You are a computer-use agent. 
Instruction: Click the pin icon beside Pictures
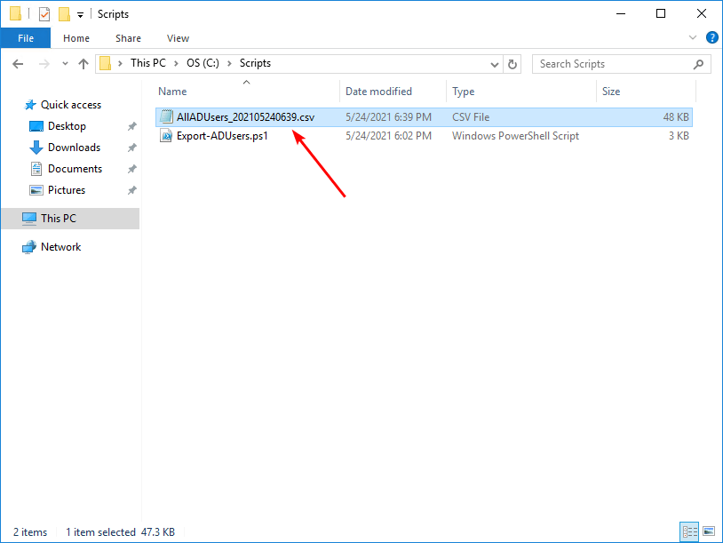[132, 189]
